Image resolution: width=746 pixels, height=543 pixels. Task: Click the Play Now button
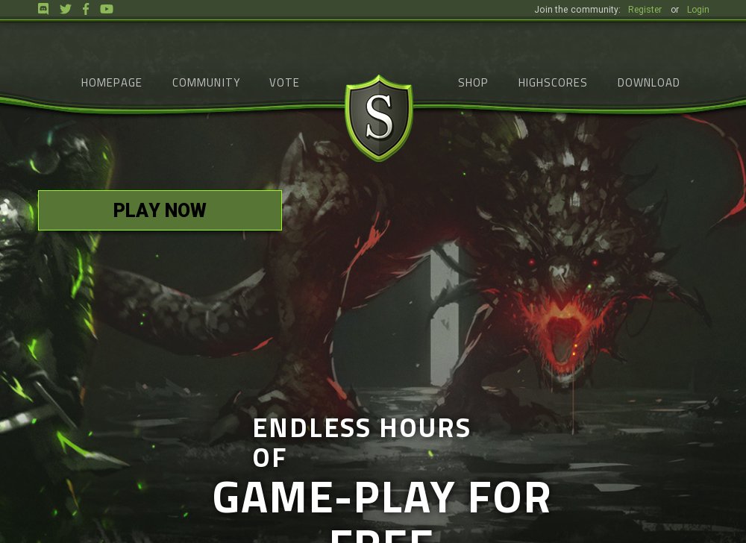160,210
